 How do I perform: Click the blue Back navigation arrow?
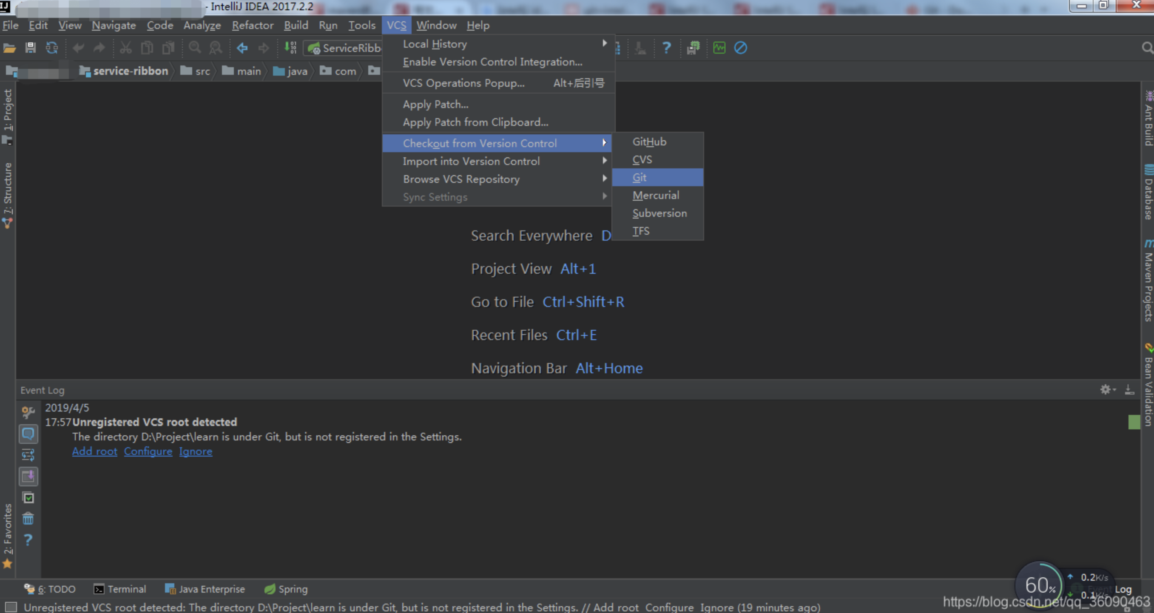click(242, 48)
